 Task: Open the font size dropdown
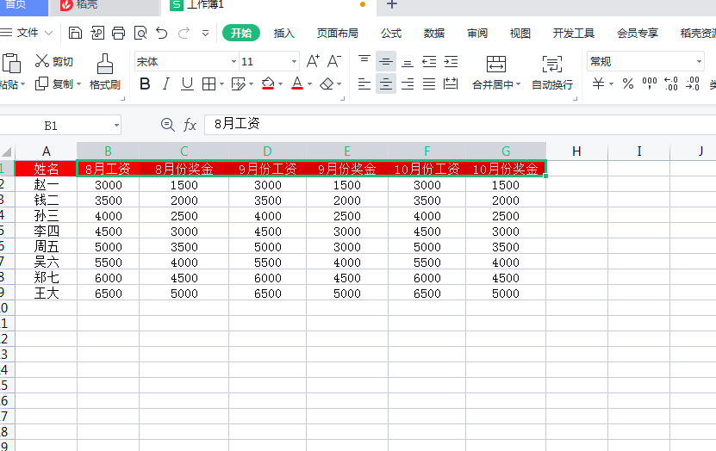pos(294,62)
